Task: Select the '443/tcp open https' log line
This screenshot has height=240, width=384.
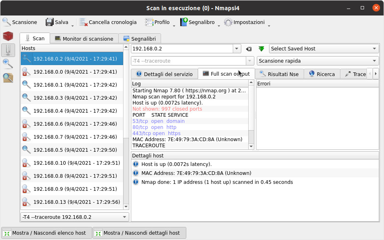Action: tap(190, 133)
